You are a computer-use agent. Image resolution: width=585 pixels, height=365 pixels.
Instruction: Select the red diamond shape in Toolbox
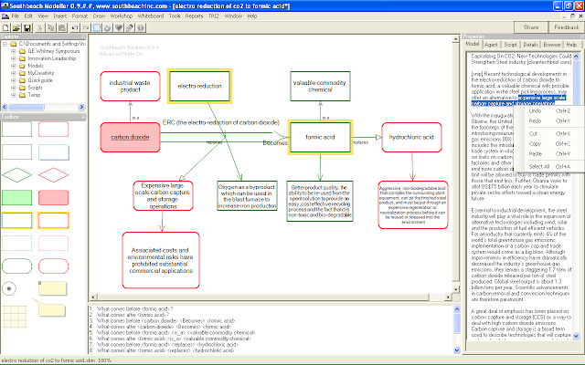(53, 175)
